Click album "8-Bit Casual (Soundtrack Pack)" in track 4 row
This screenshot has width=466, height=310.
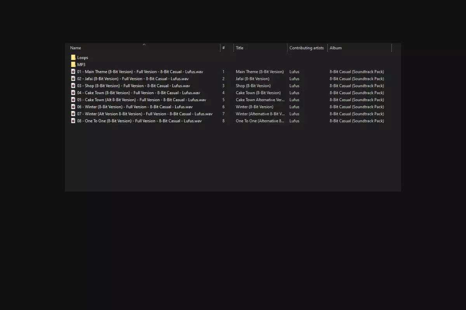coord(357,92)
